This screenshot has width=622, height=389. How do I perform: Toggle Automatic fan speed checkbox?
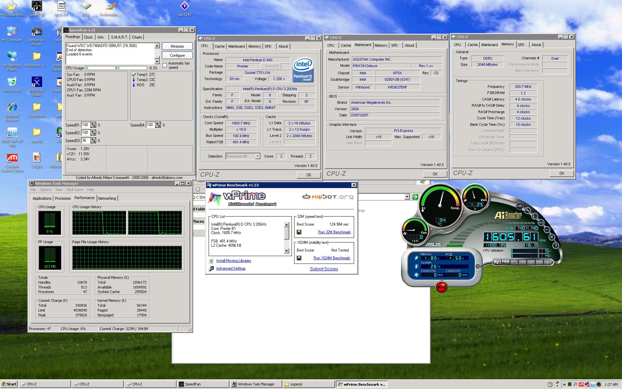point(165,65)
